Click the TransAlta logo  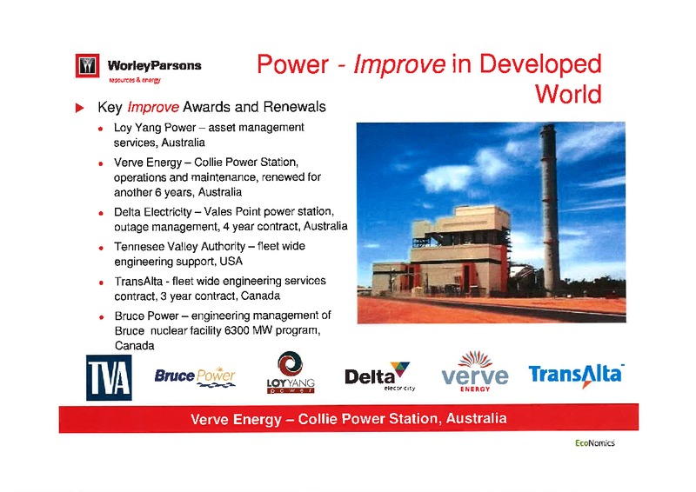pyautogui.click(x=577, y=376)
